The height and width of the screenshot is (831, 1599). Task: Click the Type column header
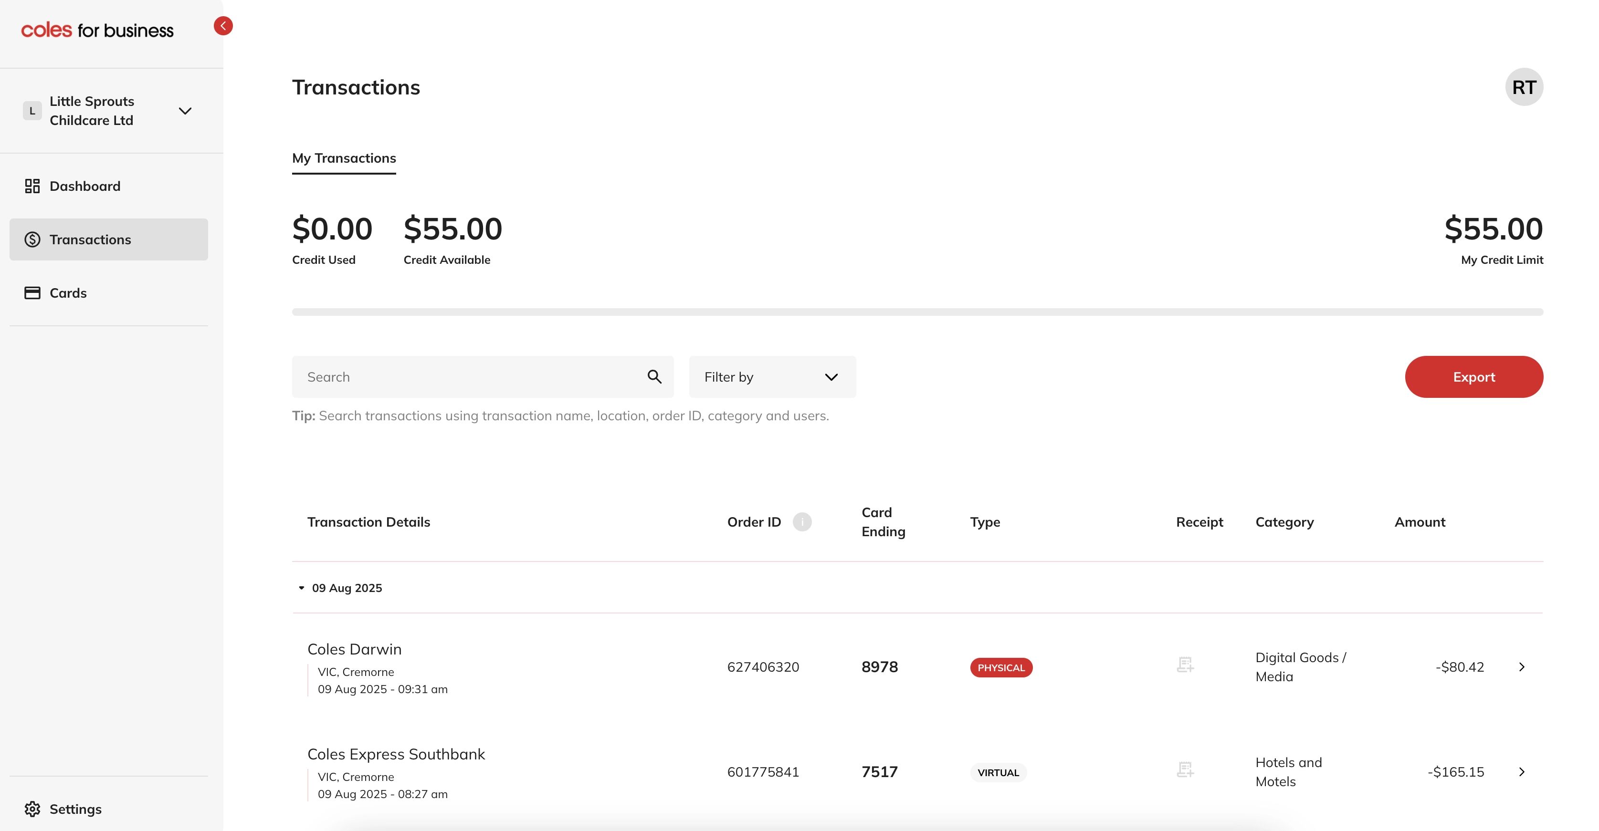pyautogui.click(x=985, y=522)
